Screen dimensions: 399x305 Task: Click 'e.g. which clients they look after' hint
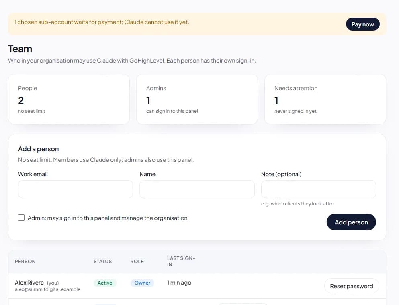coord(297,203)
